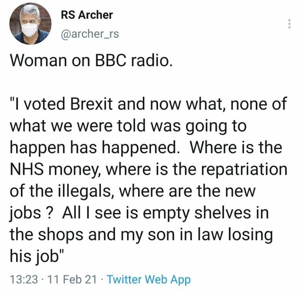Image resolution: width=305 pixels, height=290 pixels.
Task: Click the 13:23 timestamp
Action: pos(24,280)
